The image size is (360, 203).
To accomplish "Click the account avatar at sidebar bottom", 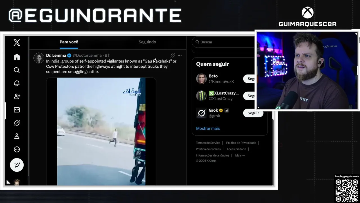I will pos(17,182).
